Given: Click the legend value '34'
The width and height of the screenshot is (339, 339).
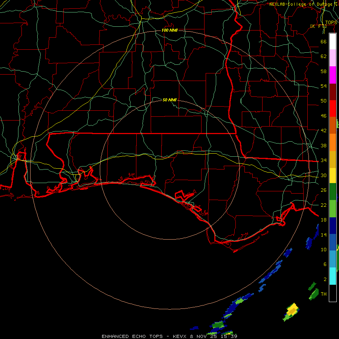Looking at the screenshot, I should [x=324, y=160].
